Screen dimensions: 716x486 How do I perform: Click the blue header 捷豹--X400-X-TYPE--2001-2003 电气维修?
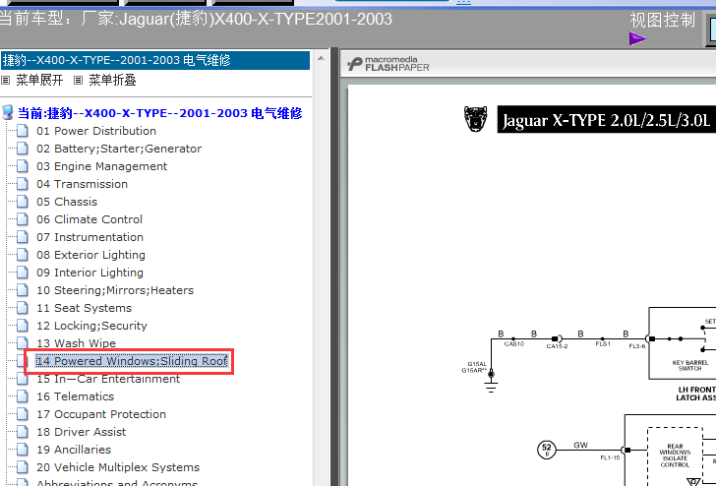155,60
